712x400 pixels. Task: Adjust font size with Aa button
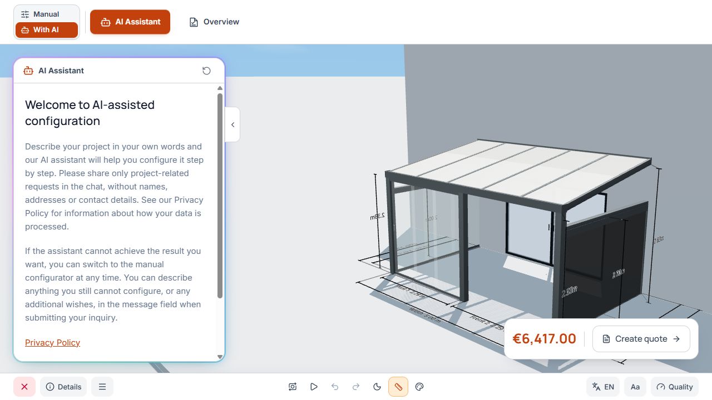[x=635, y=387]
